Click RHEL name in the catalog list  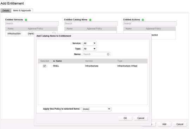click(x=56, y=66)
